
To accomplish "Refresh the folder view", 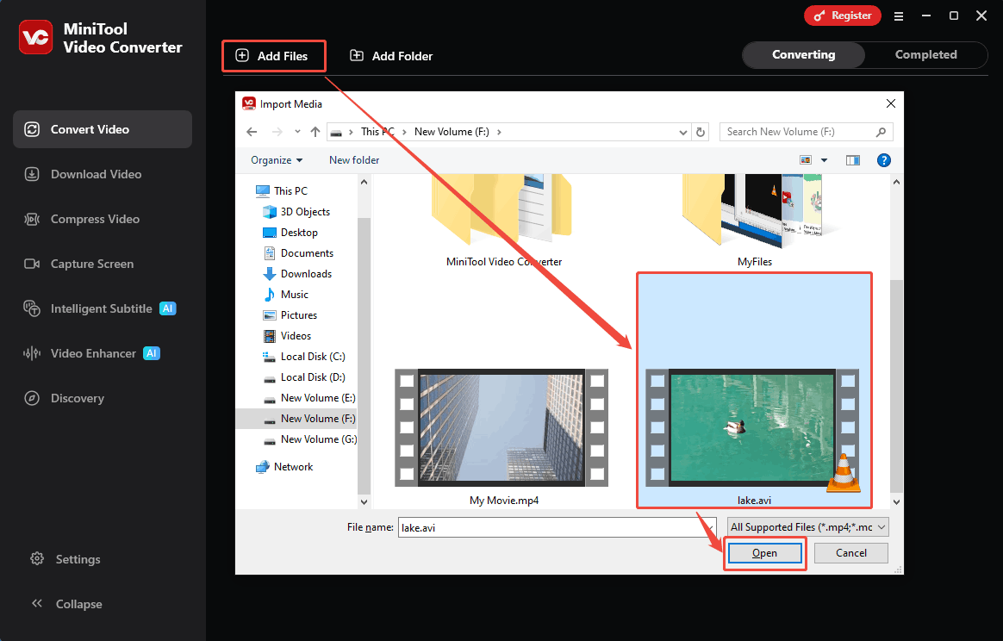I will [701, 132].
